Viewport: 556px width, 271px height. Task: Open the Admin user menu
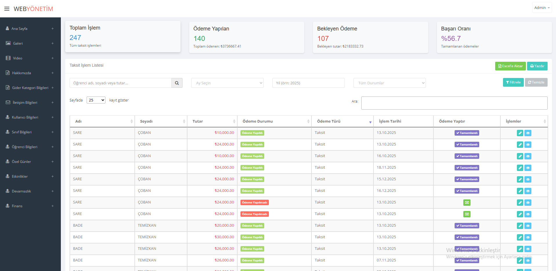pos(542,8)
